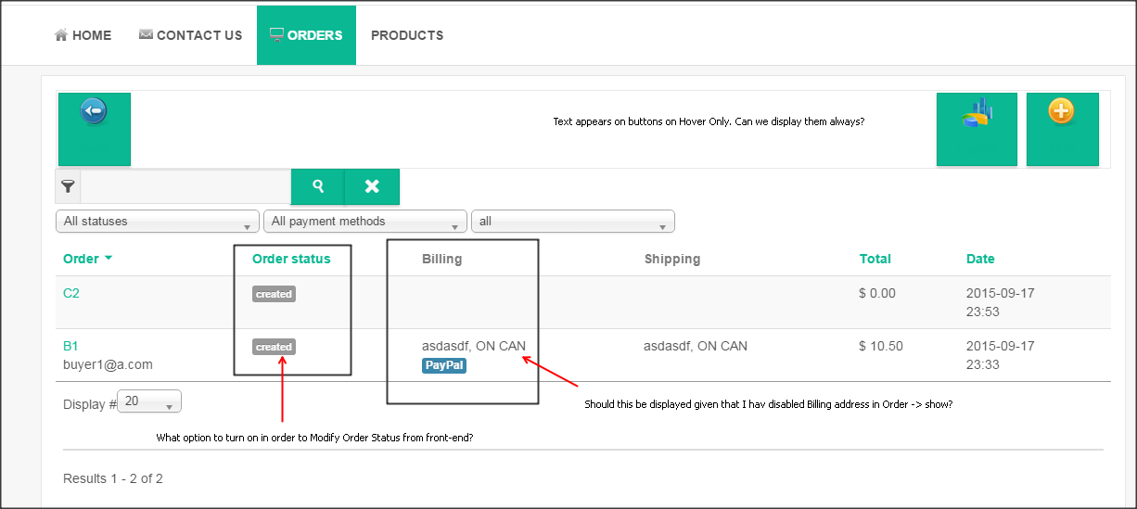This screenshot has width=1137, height=509.
Task: Click the created status badge for order B1
Action: (274, 347)
